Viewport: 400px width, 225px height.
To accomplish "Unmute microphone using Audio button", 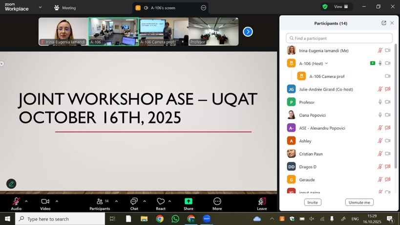I will pos(16,202).
